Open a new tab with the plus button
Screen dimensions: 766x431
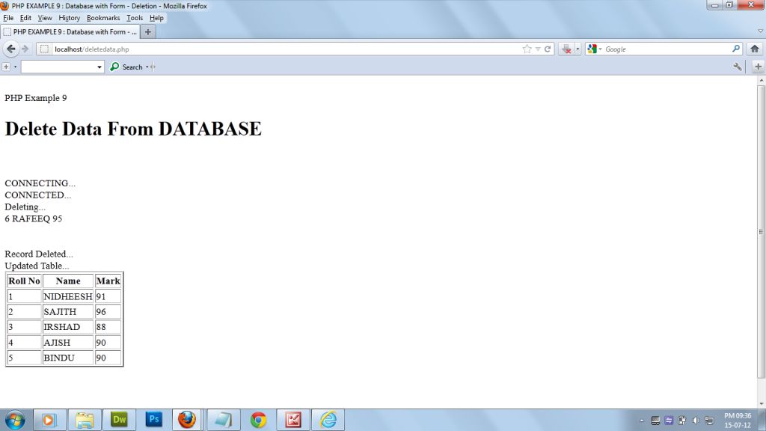click(x=147, y=31)
